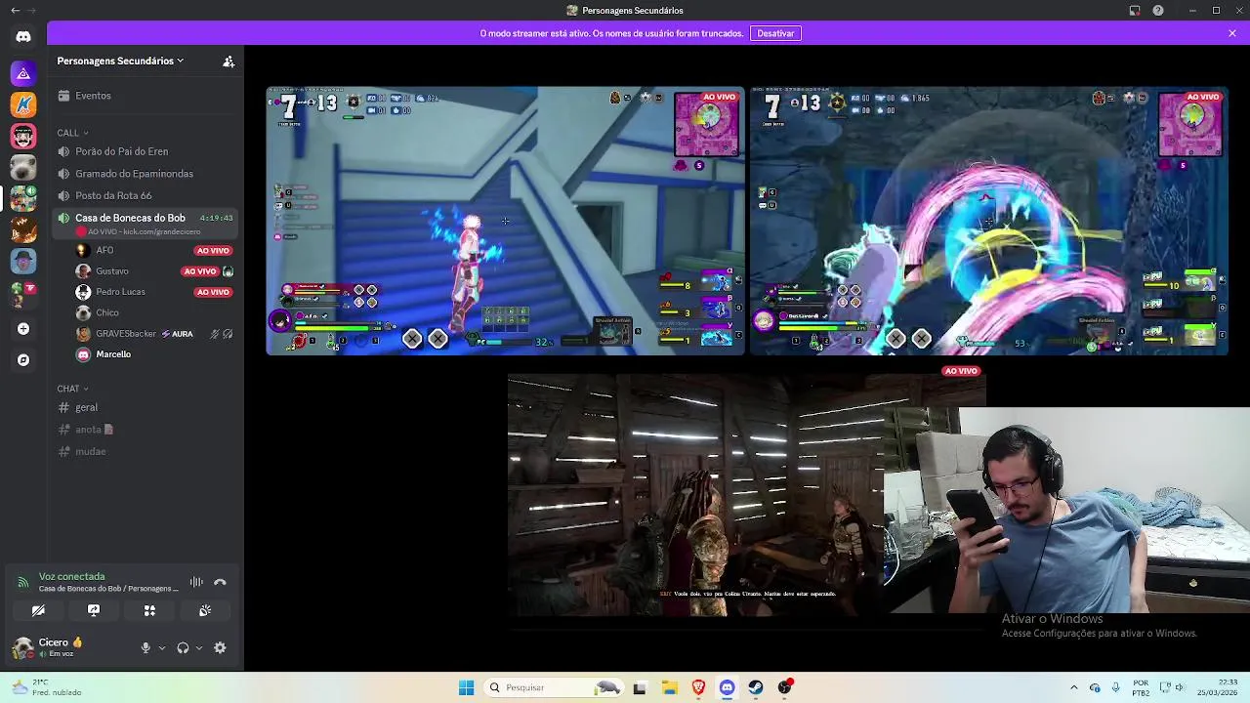Screen dimensions: 1250x703
Task: Open the blue hat character server icon
Action: point(23,261)
